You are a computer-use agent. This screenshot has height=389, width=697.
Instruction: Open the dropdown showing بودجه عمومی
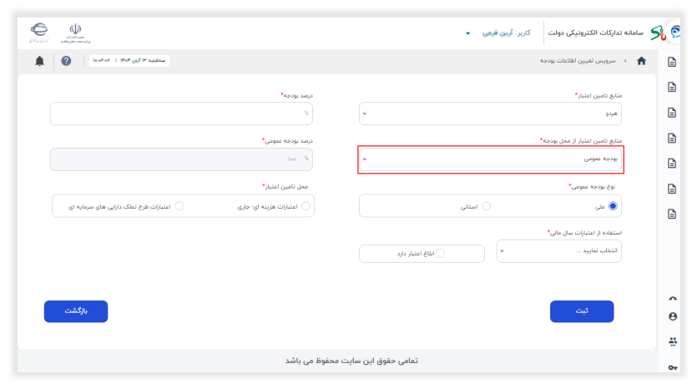coord(490,159)
